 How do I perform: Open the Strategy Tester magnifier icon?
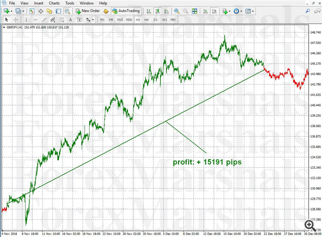pos(67,11)
